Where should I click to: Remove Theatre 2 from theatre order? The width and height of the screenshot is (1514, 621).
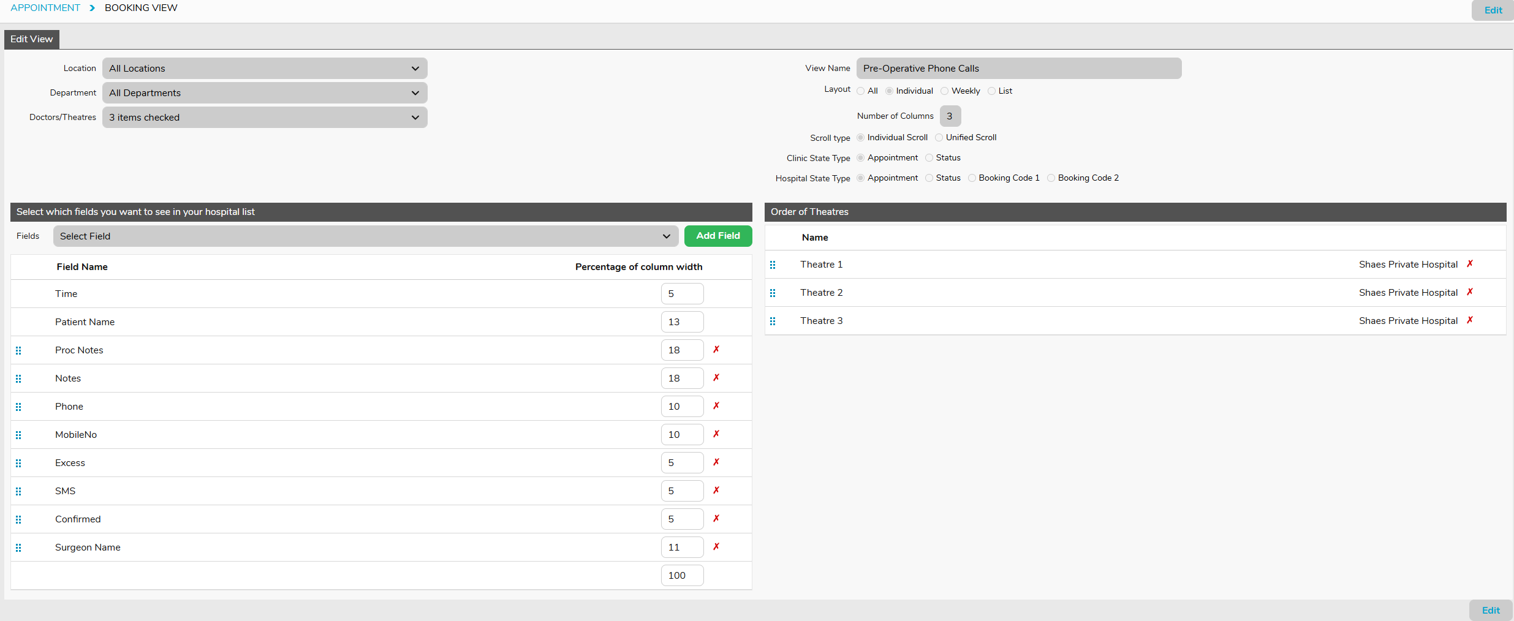[1469, 292]
